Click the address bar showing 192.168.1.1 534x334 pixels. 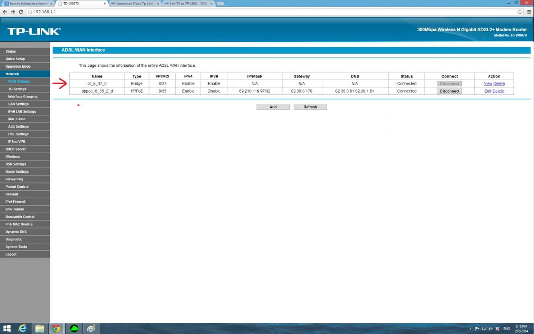point(271,12)
